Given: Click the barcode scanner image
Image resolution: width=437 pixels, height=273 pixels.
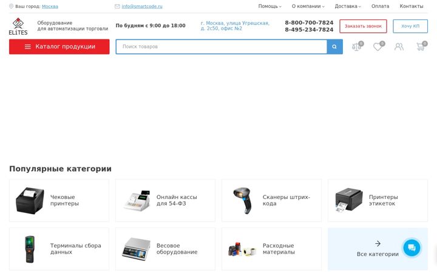Looking at the screenshot, I should (x=243, y=200).
